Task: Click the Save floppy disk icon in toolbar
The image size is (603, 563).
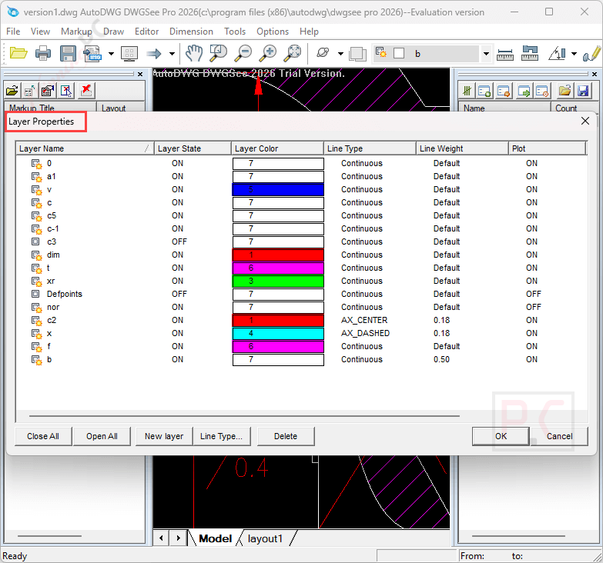Action: pos(68,53)
